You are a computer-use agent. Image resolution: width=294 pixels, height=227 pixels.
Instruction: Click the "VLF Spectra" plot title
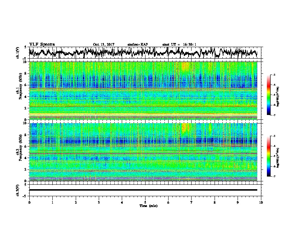42,45
